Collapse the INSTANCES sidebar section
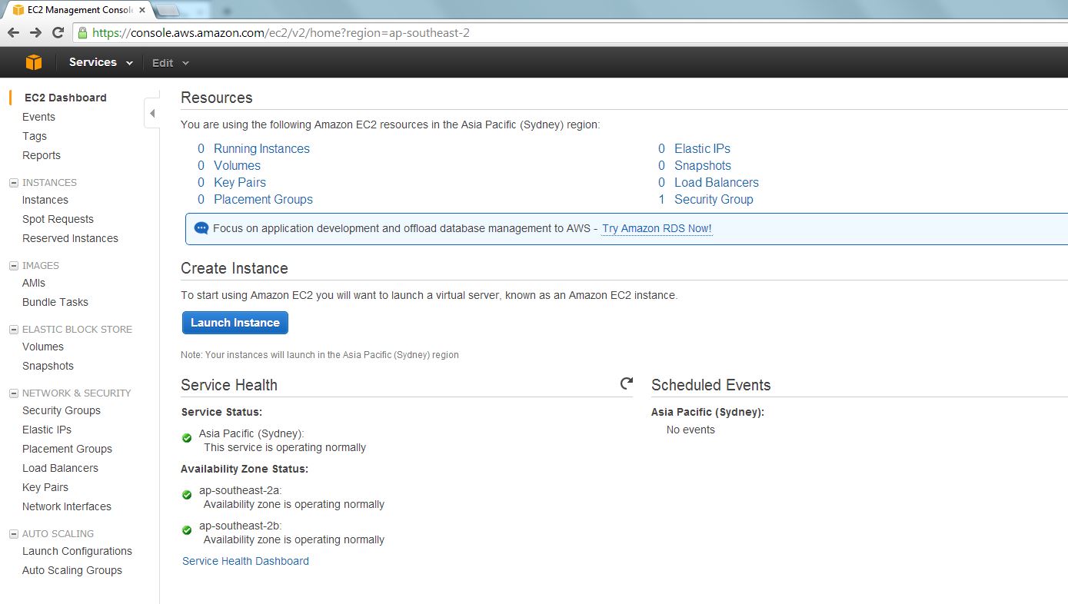The image size is (1068, 604). click(13, 183)
